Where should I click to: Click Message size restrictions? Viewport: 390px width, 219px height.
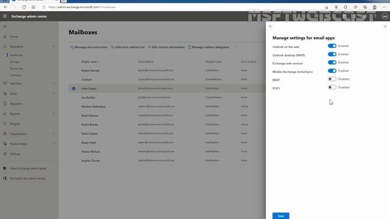[x=89, y=47]
